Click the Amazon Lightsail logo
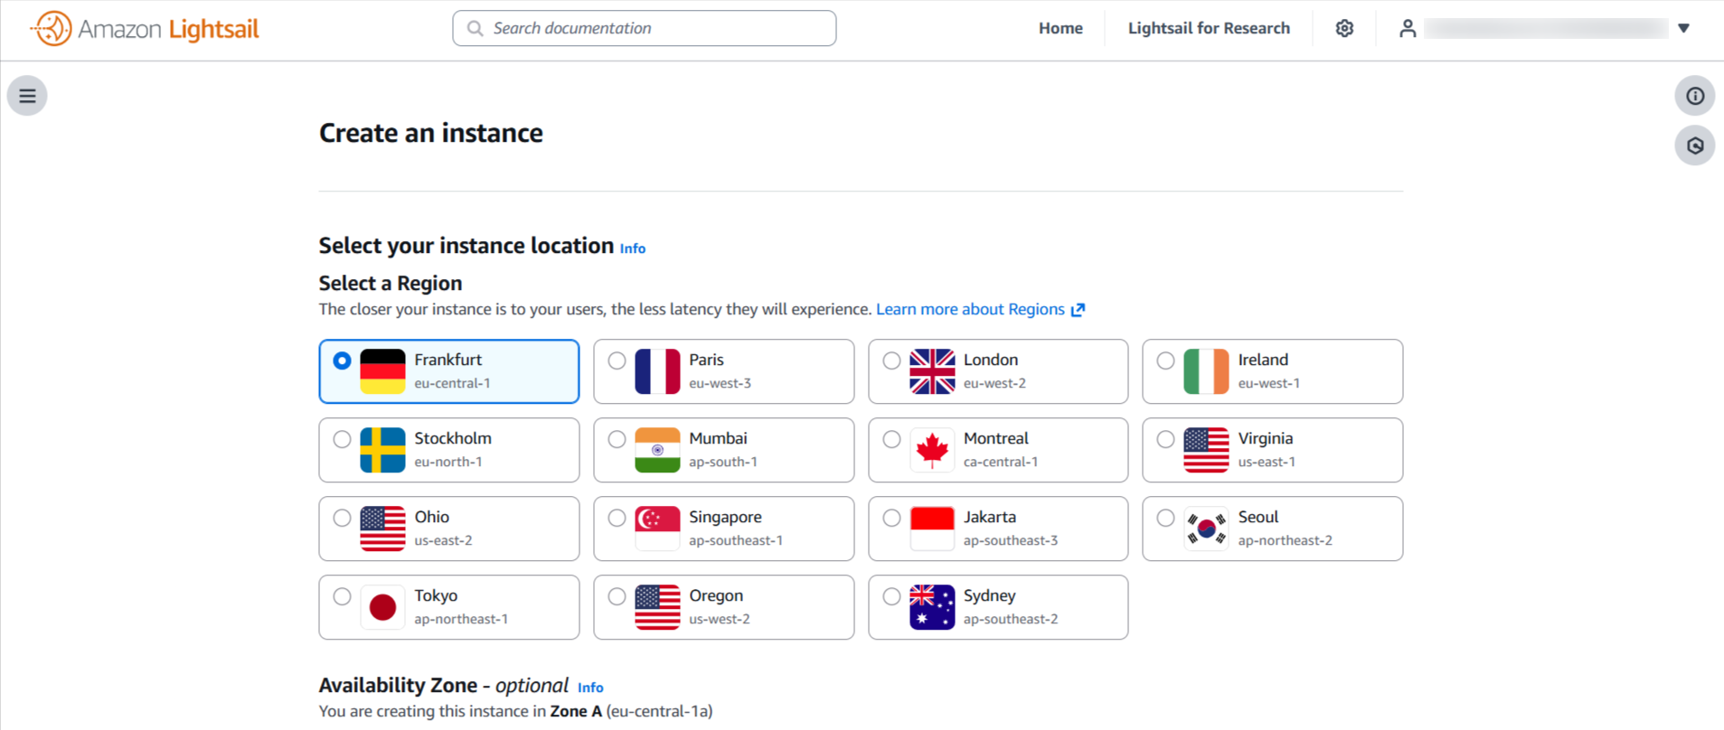 point(145,29)
